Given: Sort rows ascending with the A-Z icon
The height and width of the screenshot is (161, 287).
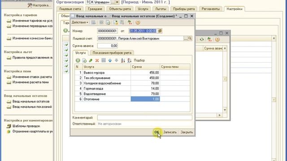Looking at the screenshot, I should 123,60.
